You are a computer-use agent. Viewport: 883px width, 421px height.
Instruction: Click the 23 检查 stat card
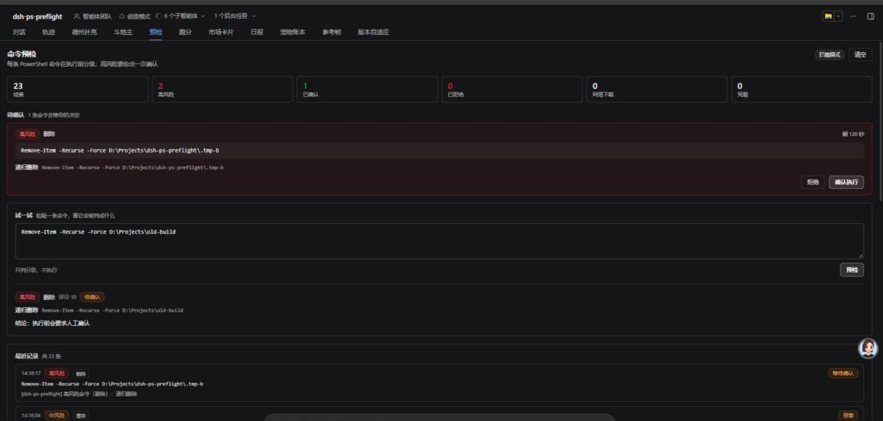pyautogui.click(x=77, y=89)
